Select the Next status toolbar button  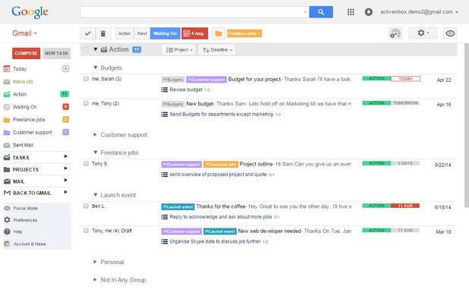[142, 33]
